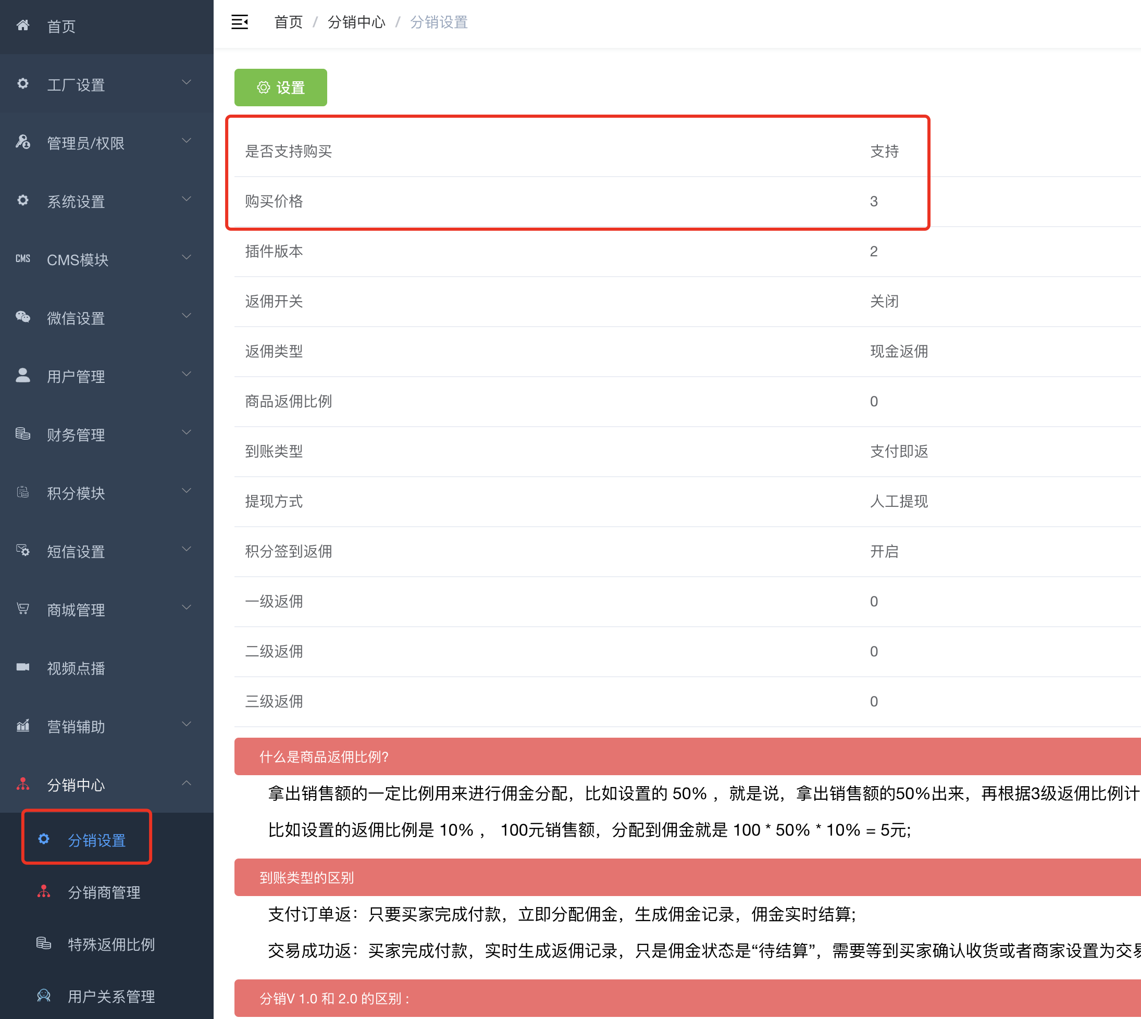Click the green 设置 button
The image size is (1141, 1019).
[x=280, y=88]
